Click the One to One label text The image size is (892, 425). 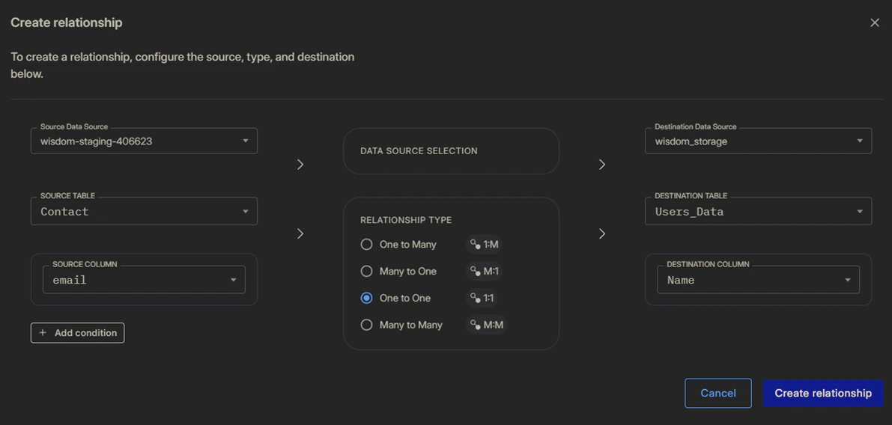click(x=405, y=298)
